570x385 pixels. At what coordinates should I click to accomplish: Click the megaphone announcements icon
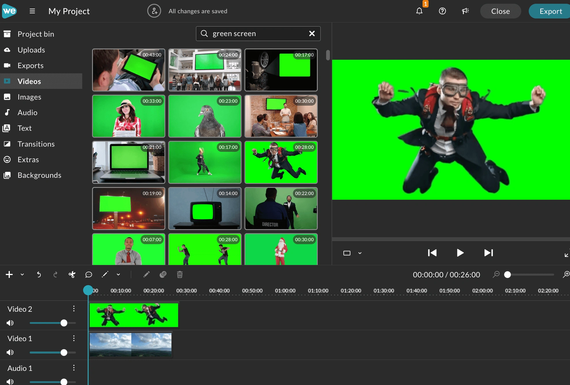click(465, 11)
